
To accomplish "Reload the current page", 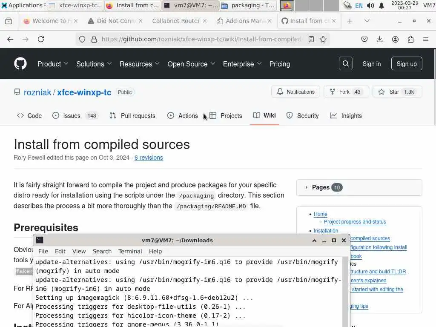I will [41, 39].
